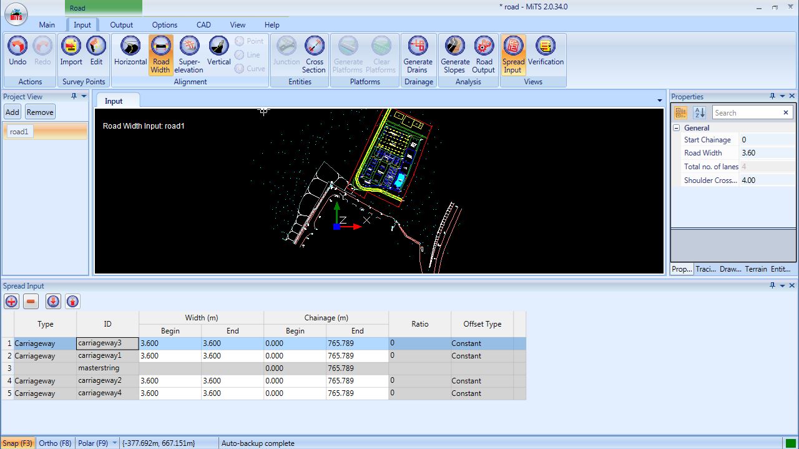The height and width of the screenshot is (449, 799).
Task: Open the document tab list dropdown
Action: 660,101
